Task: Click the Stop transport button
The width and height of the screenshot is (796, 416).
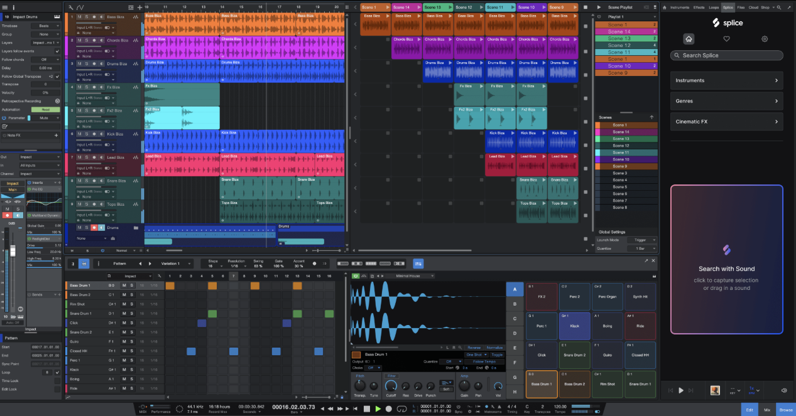Action: click(x=367, y=408)
